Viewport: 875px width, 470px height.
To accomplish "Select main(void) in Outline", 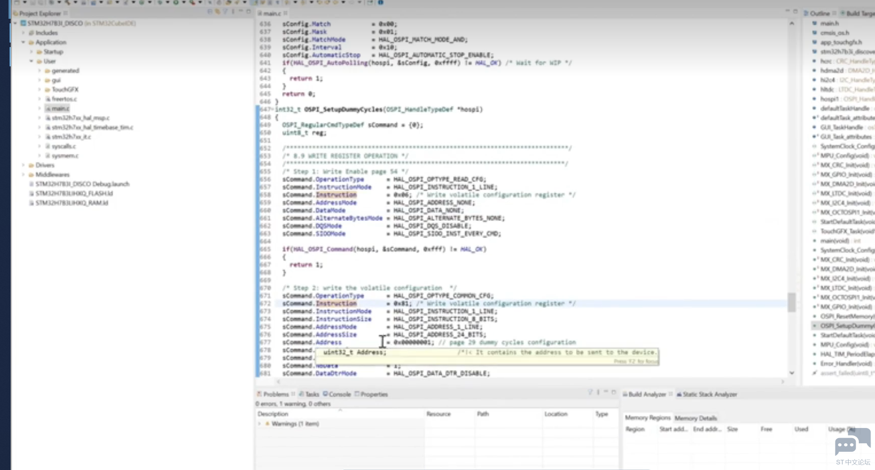I will coord(834,241).
